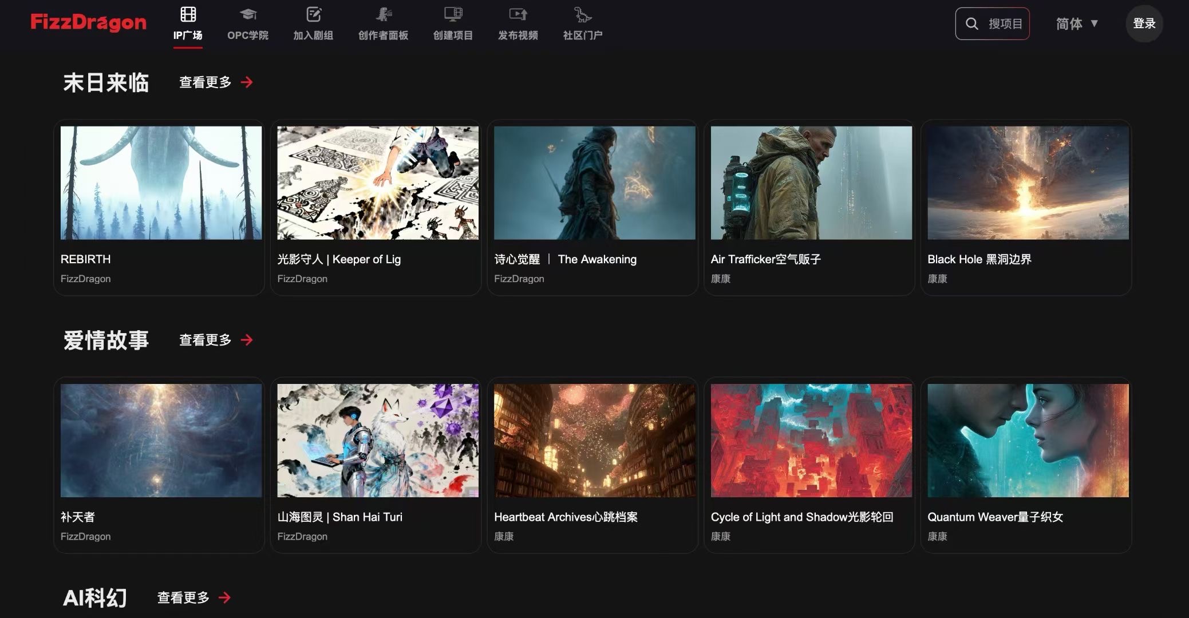Click Heartbeat Archives心跳档案 title

566,517
